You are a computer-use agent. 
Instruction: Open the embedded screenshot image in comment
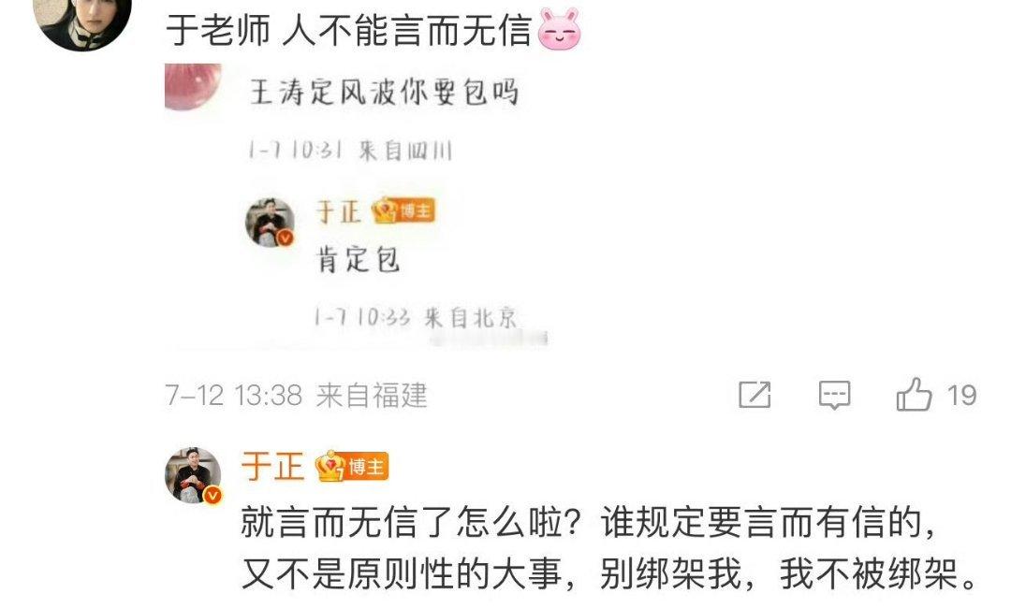(357, 205)
